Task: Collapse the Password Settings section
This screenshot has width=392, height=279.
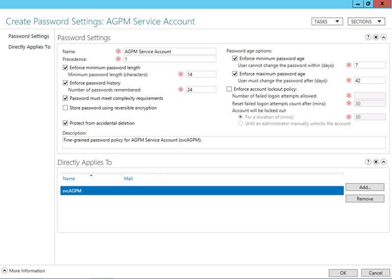Action: [383, 38]
